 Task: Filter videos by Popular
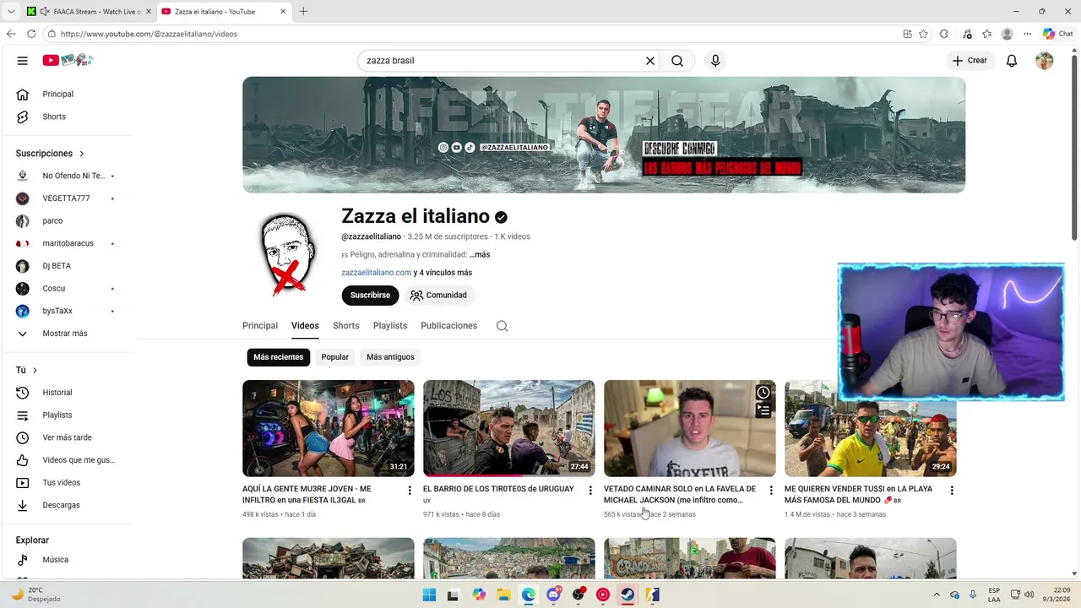pos(334,357)
